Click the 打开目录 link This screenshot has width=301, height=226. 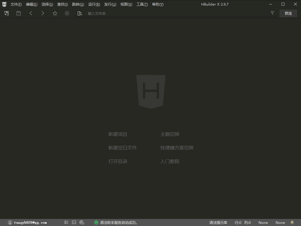coord(118,161)
